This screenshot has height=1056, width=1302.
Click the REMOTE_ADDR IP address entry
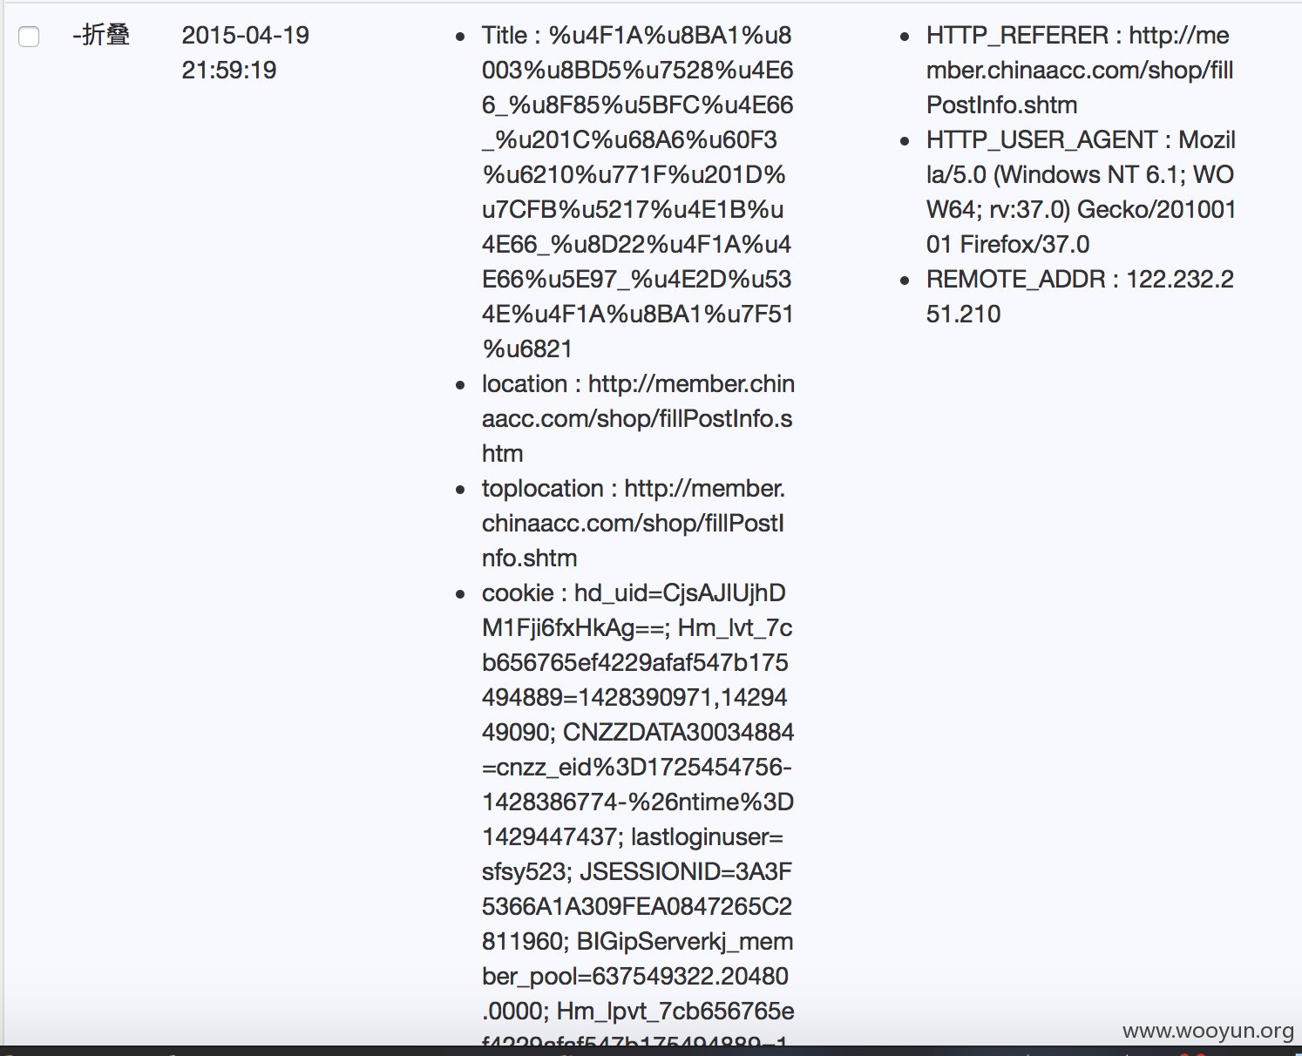pos(1080,296)
